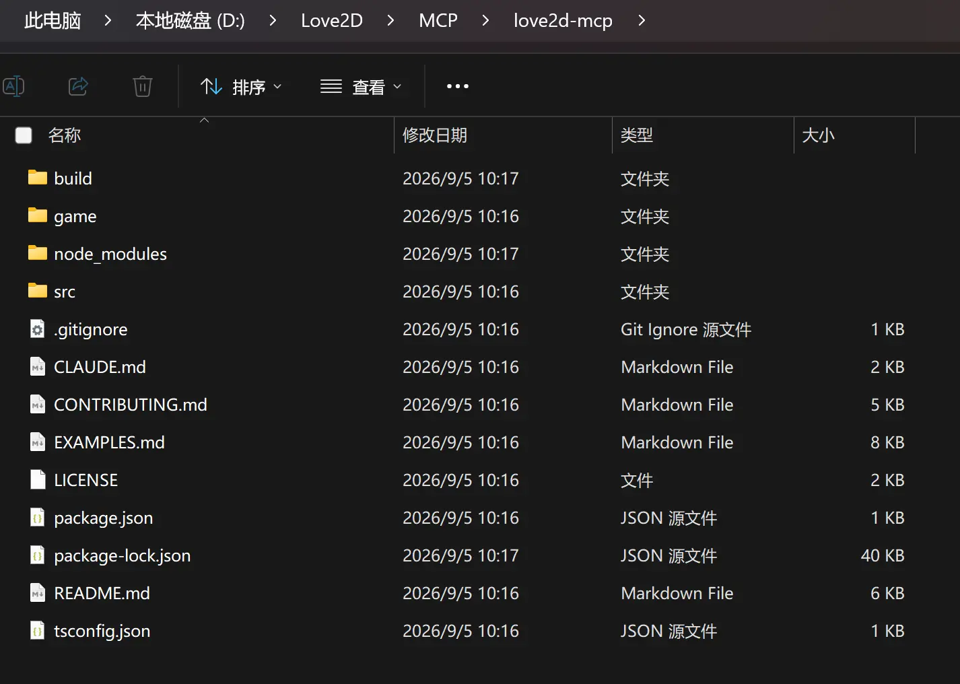
Task: Click the LICENSE file icon
Action: pyautogui.click(x=38, y=480)
